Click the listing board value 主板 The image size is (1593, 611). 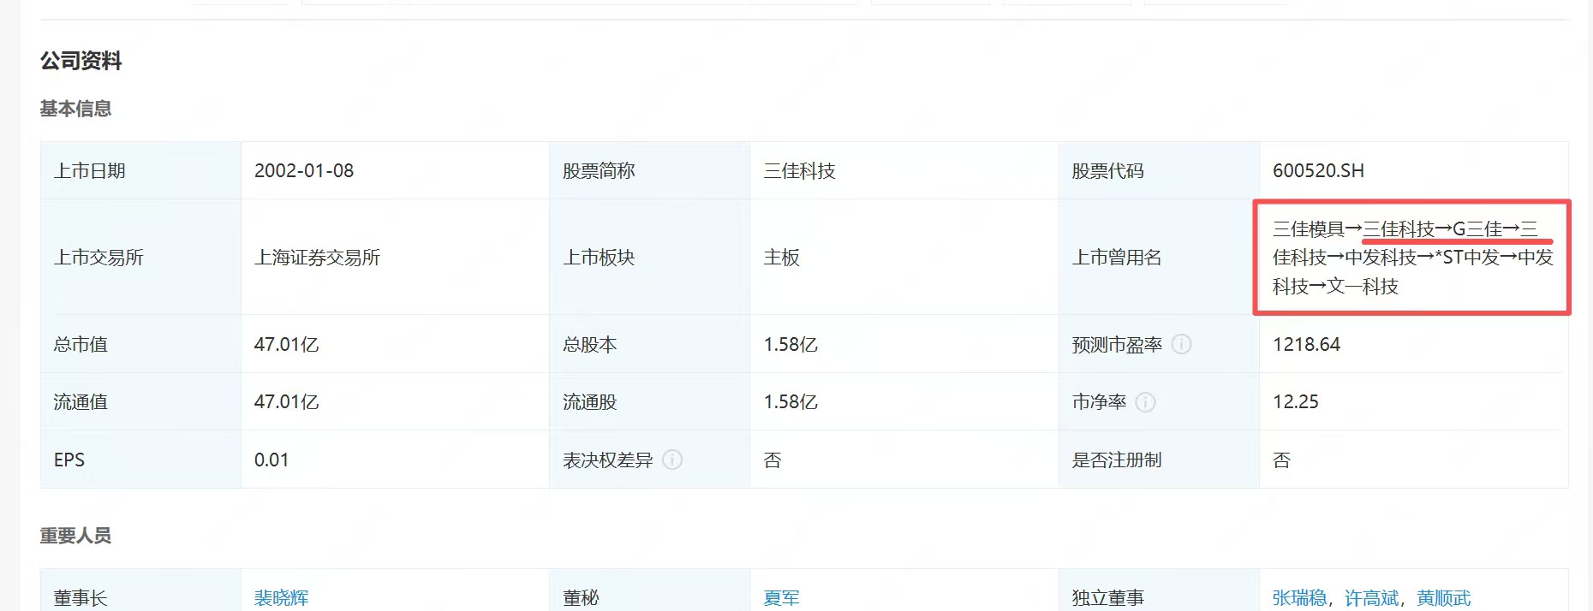[781, 258]
